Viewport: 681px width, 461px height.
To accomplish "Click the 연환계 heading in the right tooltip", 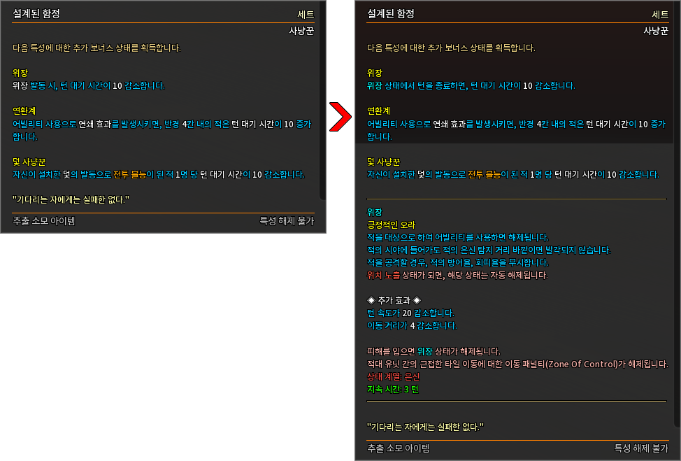I will click(379, 111).
